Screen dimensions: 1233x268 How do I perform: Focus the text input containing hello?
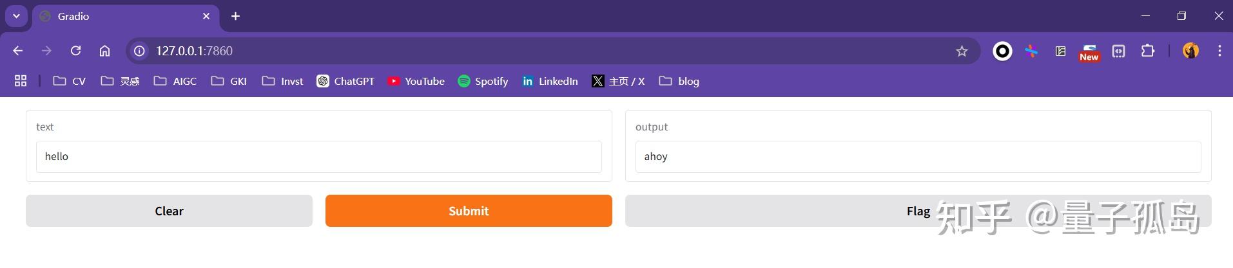point(318,157)
